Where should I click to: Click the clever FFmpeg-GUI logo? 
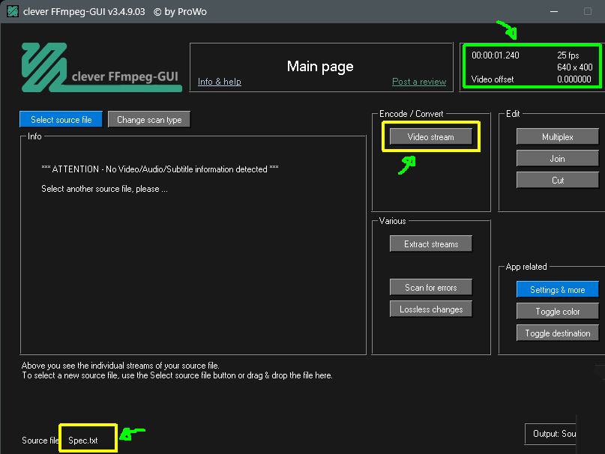click(101, 67)
